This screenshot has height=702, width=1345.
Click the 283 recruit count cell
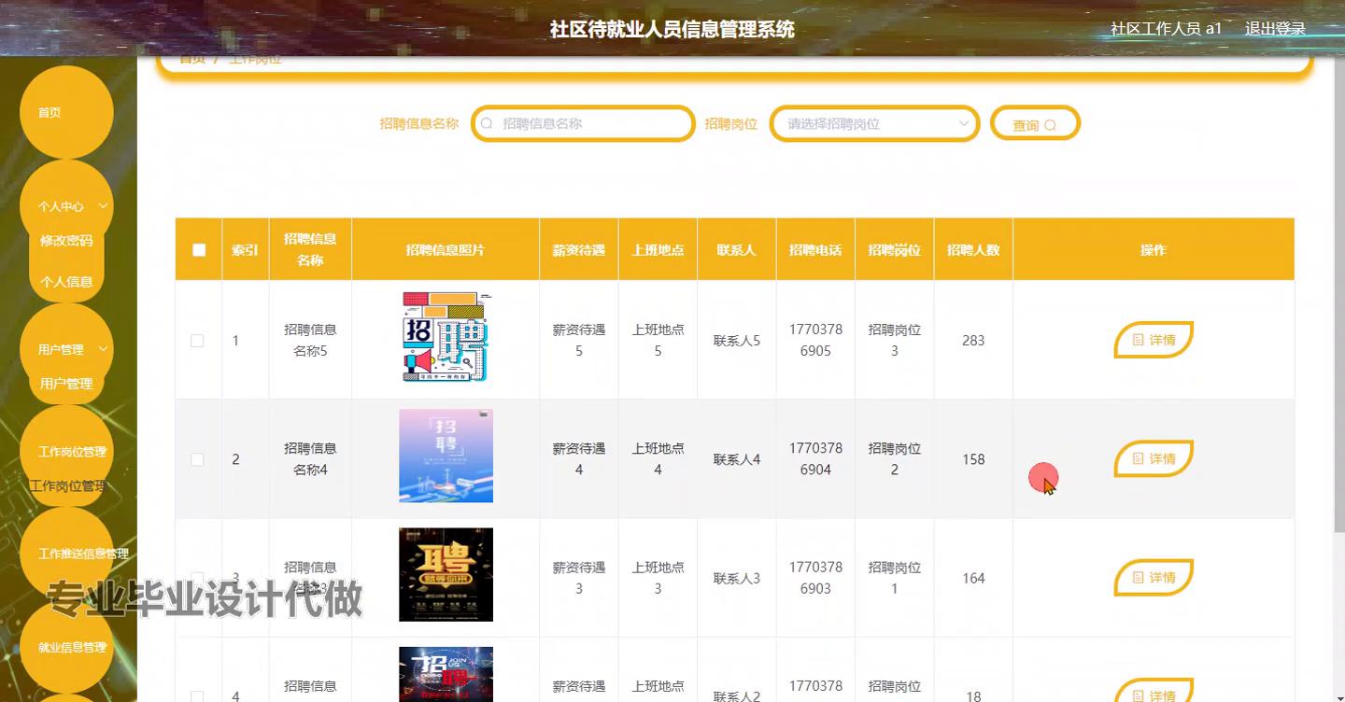click(x=973, y=341)
